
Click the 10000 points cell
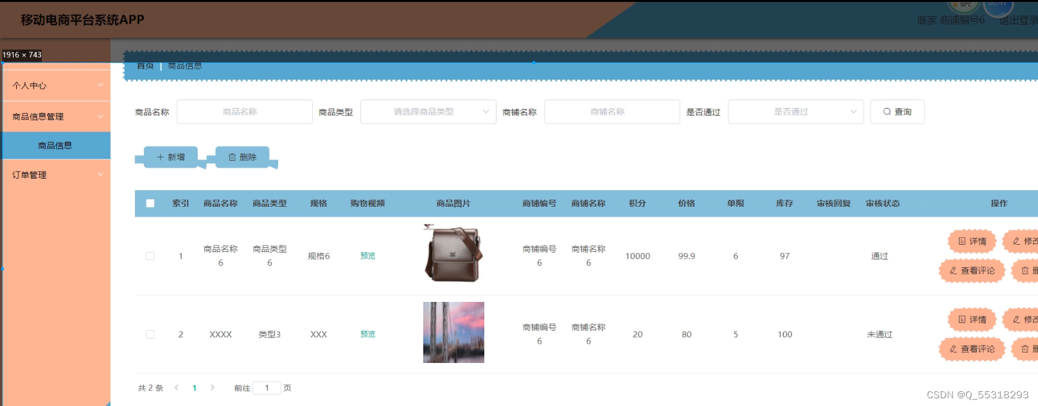click(638, 256)
